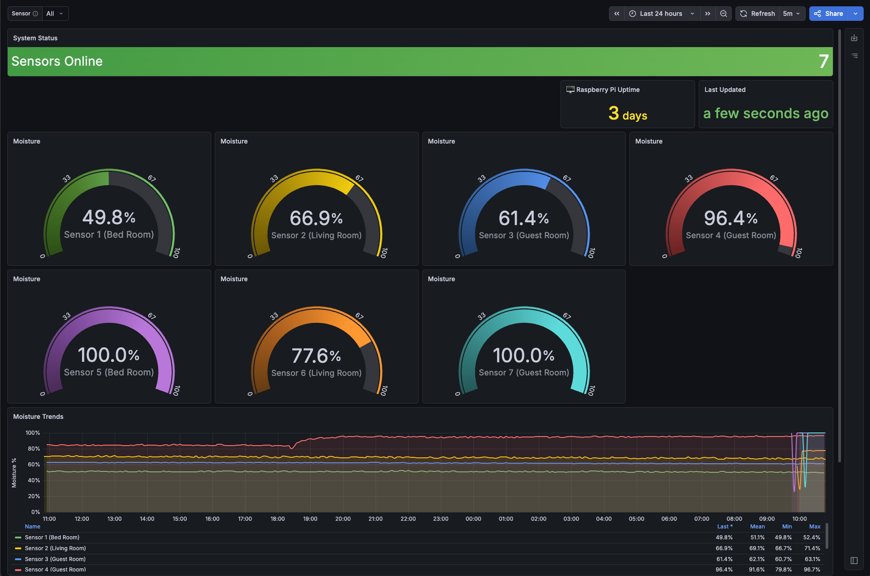The width and height of the screenshot is (870, 576).
Task: Click the main dashboard vertical scrollbar
Action: point(839,246)
